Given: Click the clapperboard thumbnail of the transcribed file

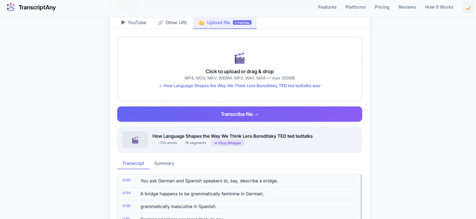Looking at the screenshot, I should (135, 140).
